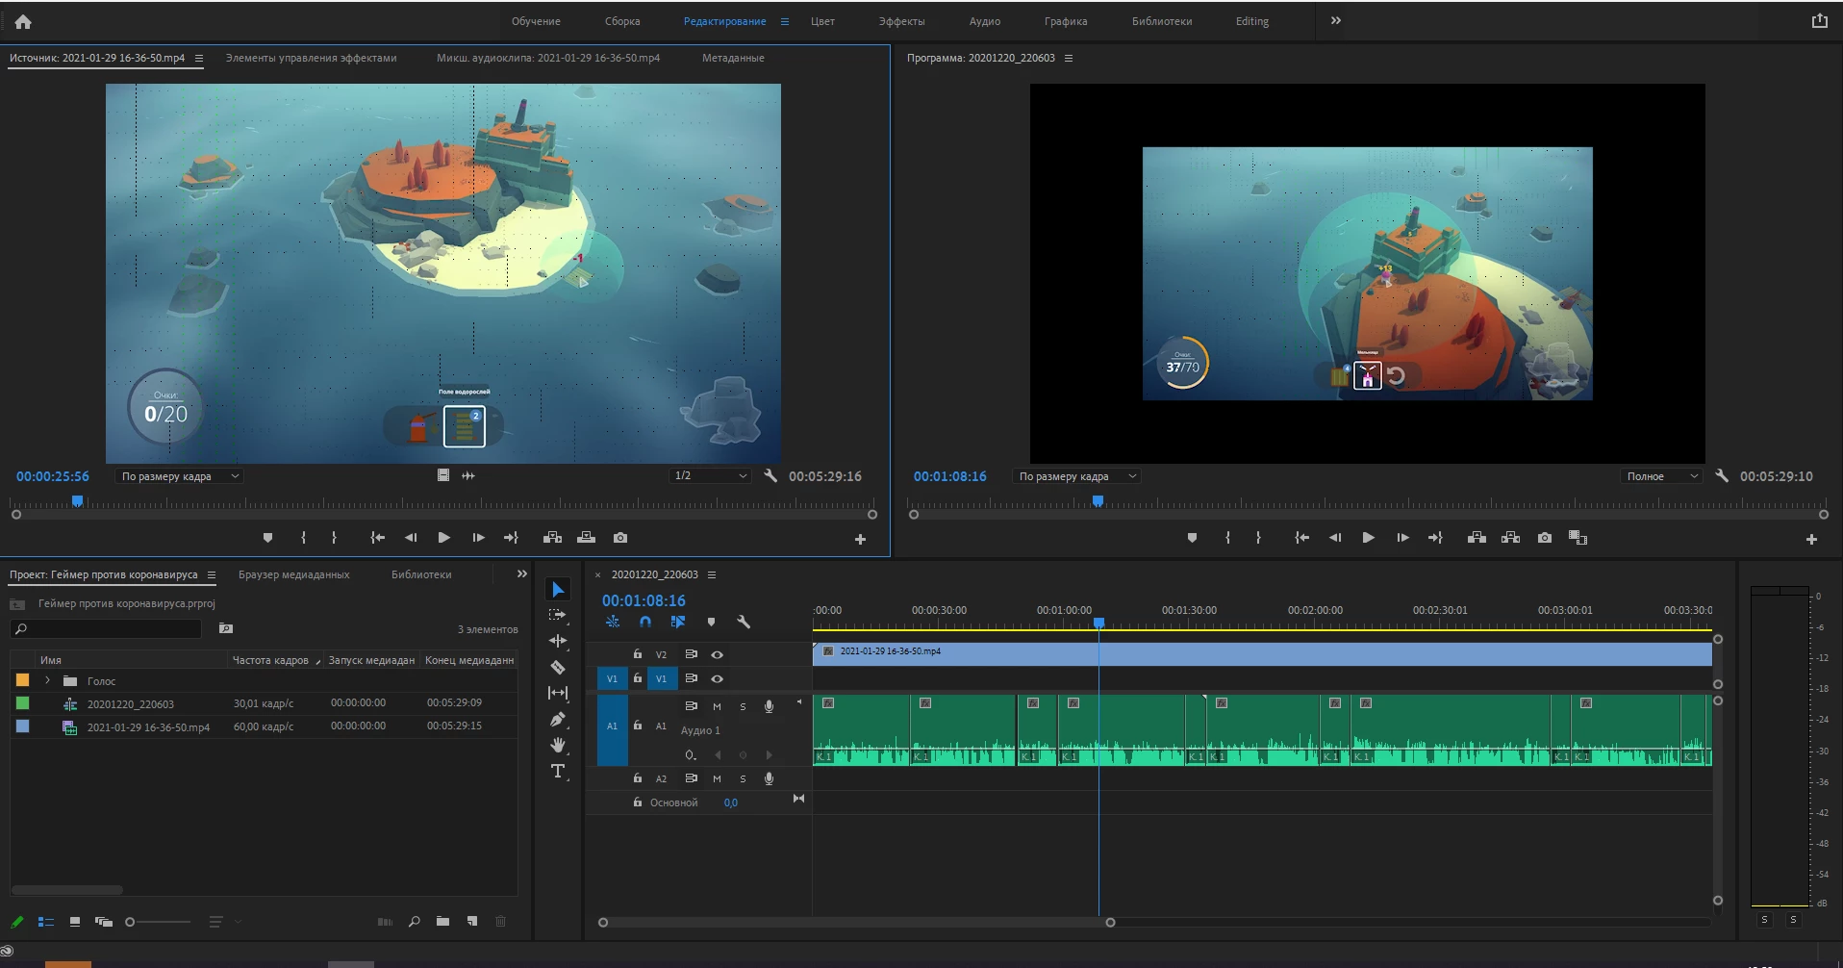Select the Razor tool in the toolbar

pyautogui.click(x=558, y=667)
